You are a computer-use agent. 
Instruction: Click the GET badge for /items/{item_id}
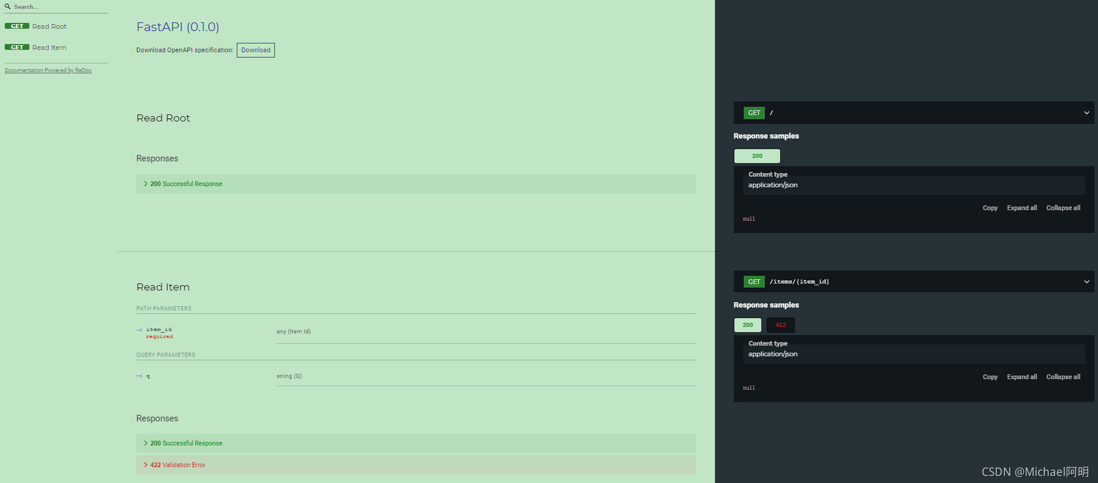tap(754, 282)
